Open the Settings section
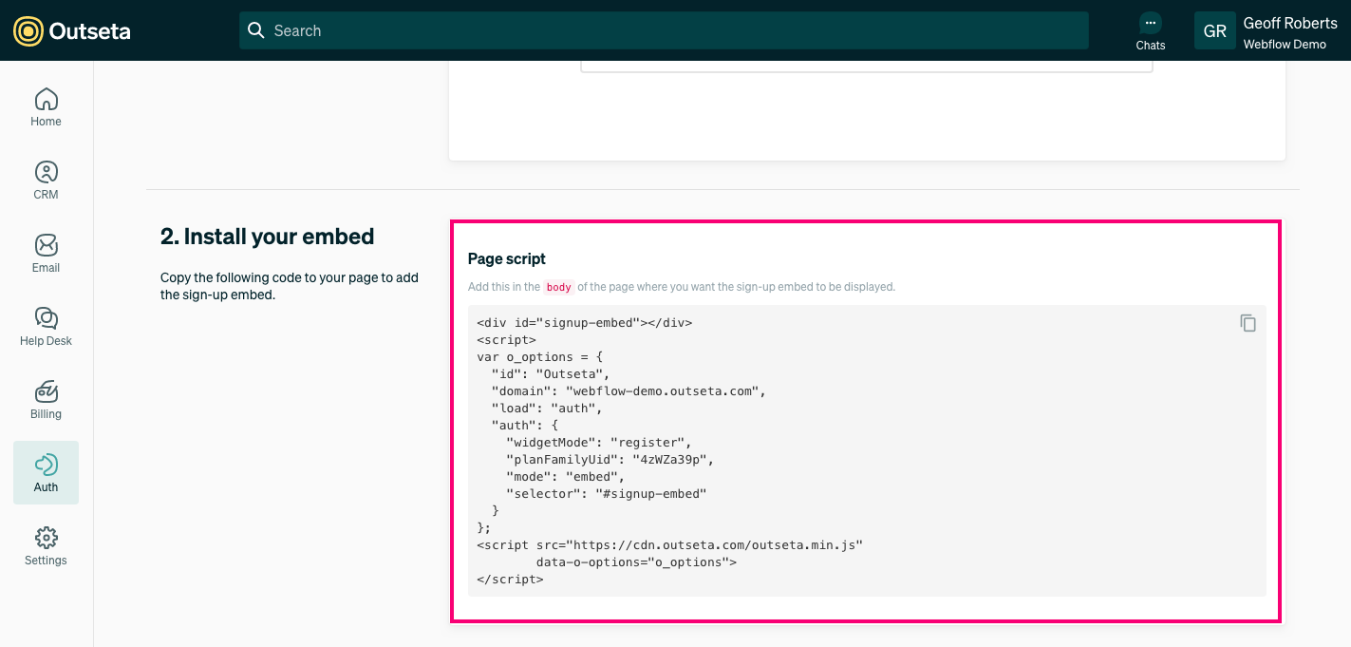1351x647 pixels. 46,545
